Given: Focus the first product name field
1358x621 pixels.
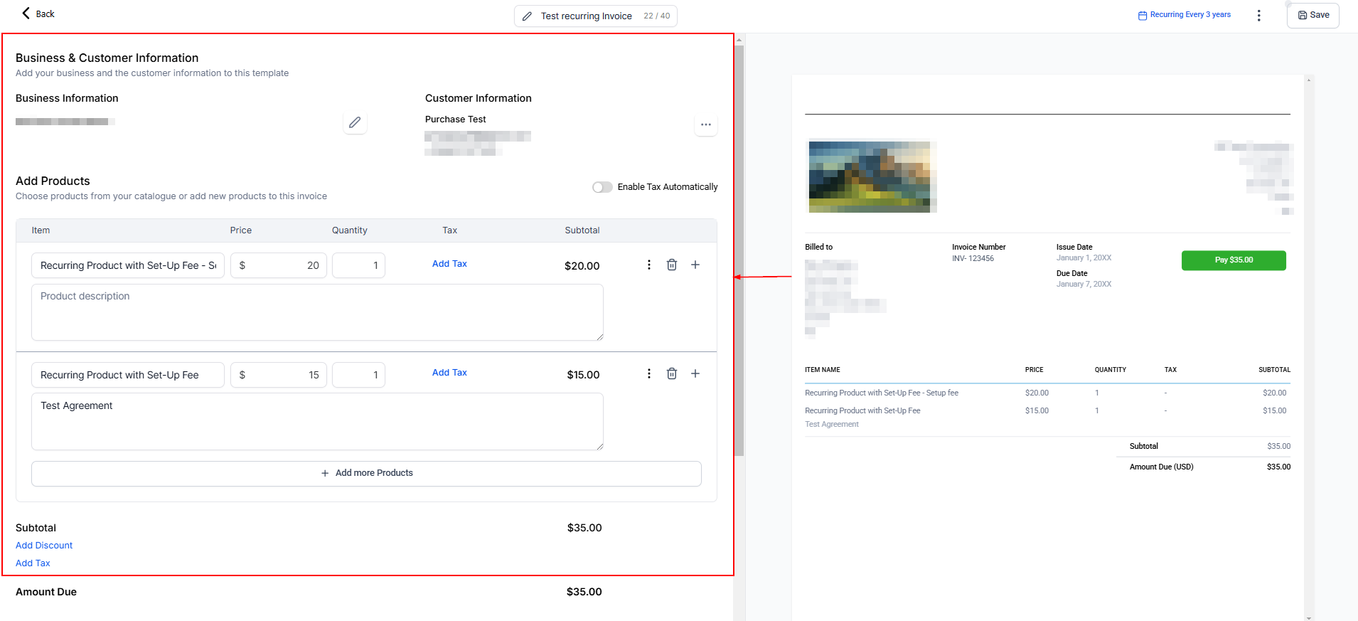Looking at the screenshot, I should (x=128, y=265).
